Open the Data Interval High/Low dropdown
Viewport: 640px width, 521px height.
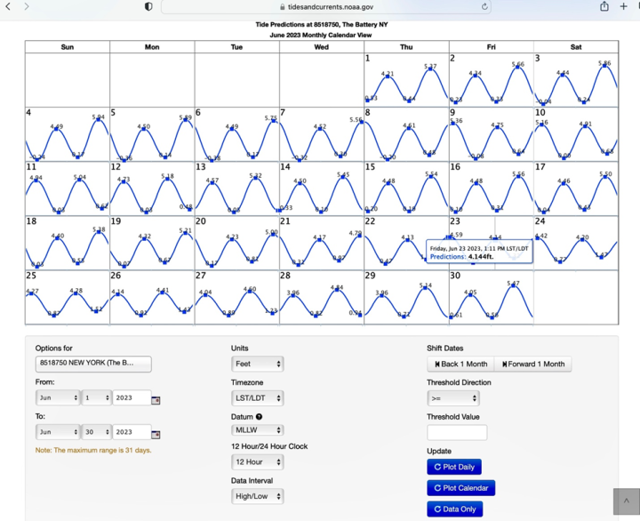257,496
